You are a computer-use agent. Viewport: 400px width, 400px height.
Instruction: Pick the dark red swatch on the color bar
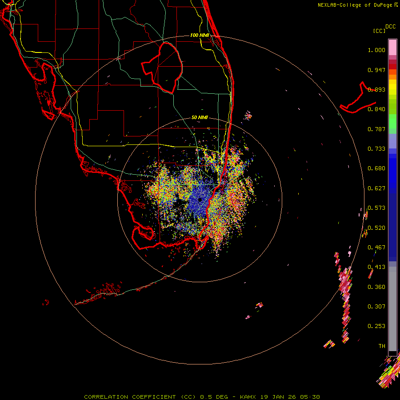pyautogui.click(x=392, y=67)
